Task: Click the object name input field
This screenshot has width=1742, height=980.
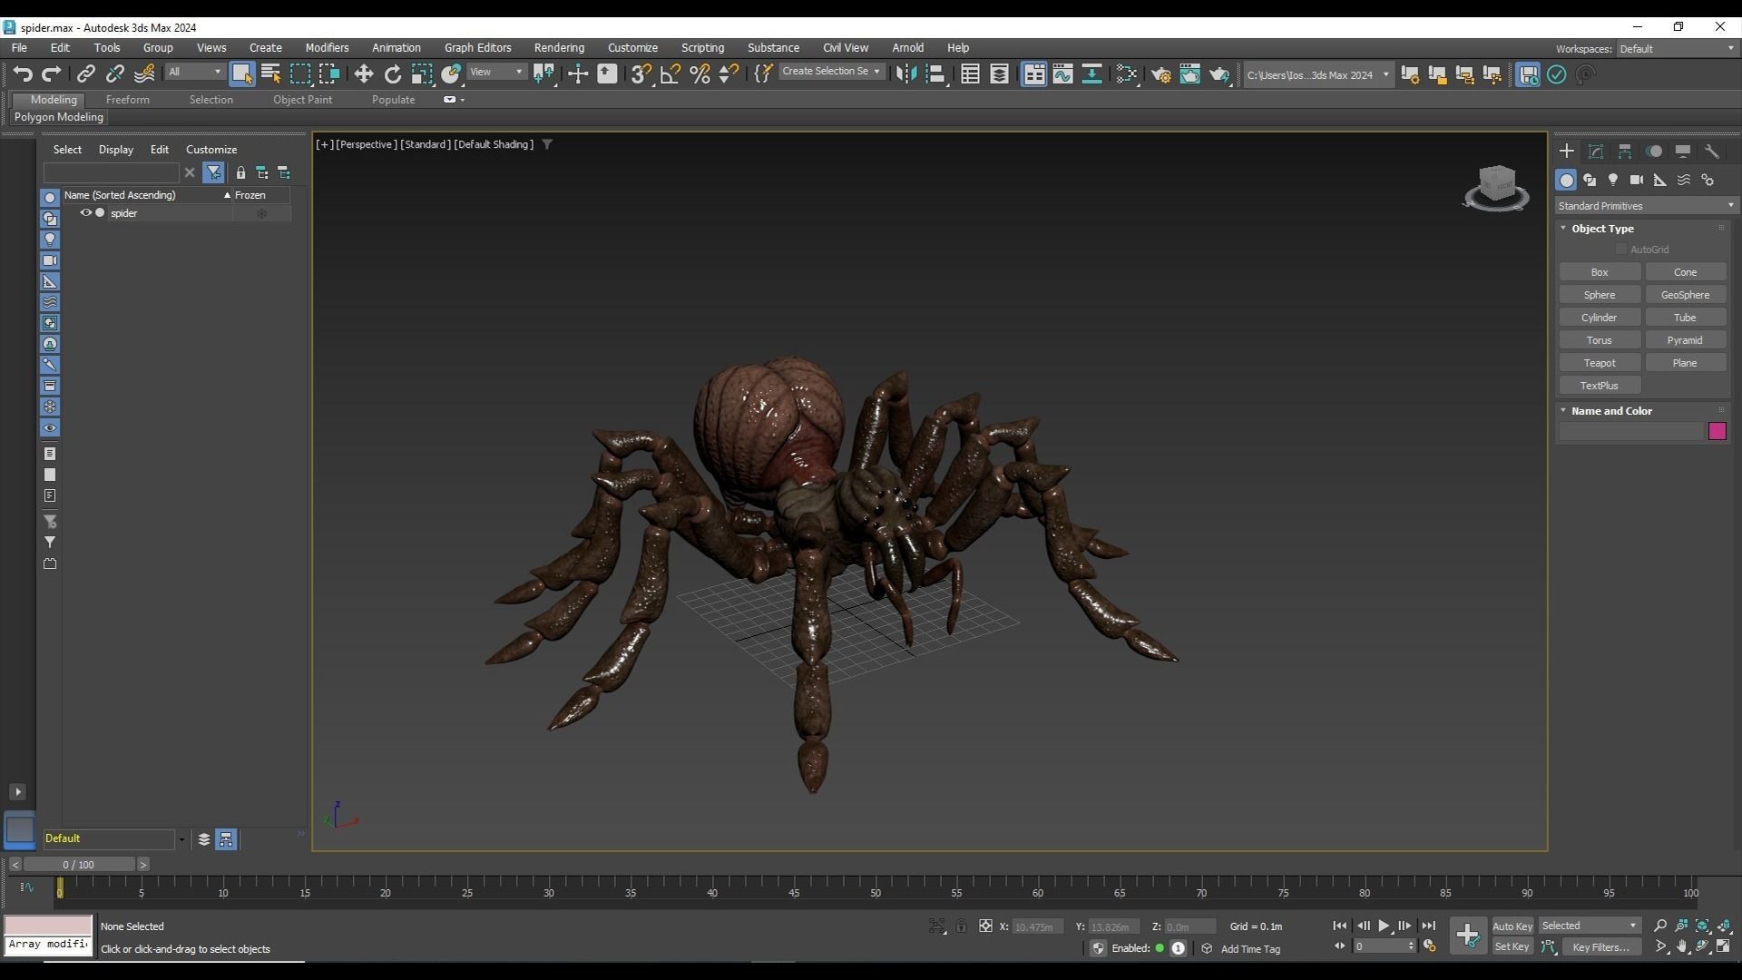Action: (1631, 431)
